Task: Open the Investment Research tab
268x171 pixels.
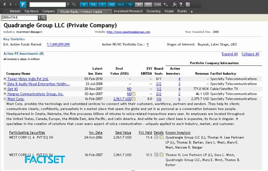Action: (x=128, y=11)
